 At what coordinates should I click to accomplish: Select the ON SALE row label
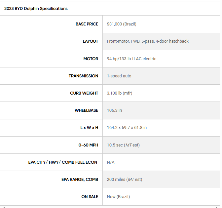click(x=90, y=197)
